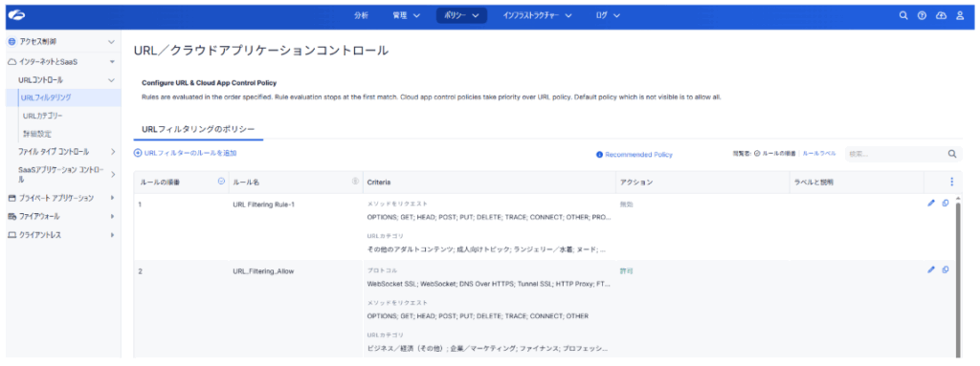Open the ログ menu

click(x=608, y=16)
